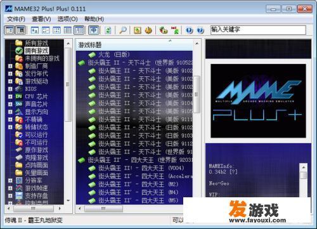
Task: Click the MAME app icon in title bar
Action: 9,9
